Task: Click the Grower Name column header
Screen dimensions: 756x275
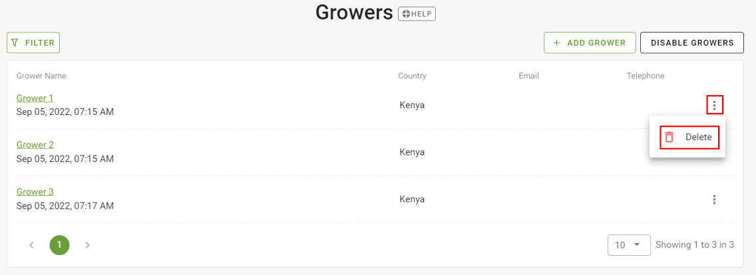Action: (x=41, y=76)
